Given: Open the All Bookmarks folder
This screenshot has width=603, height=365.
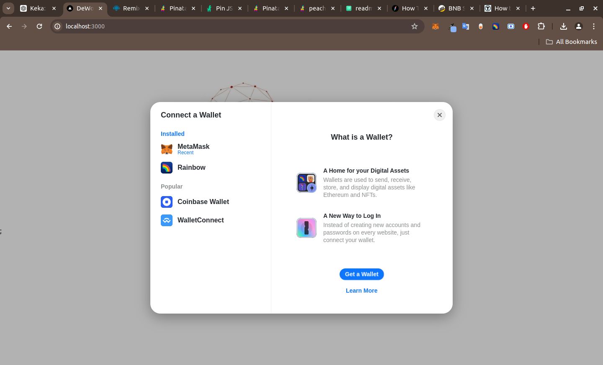Looking at the screenshot, I should tap(572, 42).
